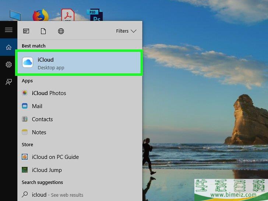Launch iCloud Photos from Apps
The width and height of the screenshot is (268, 201).
(80, 93)
